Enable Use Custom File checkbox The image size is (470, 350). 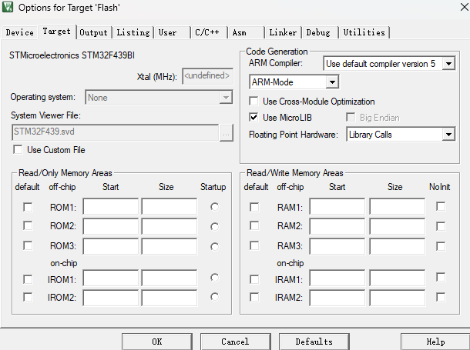(x=18, y=149)
